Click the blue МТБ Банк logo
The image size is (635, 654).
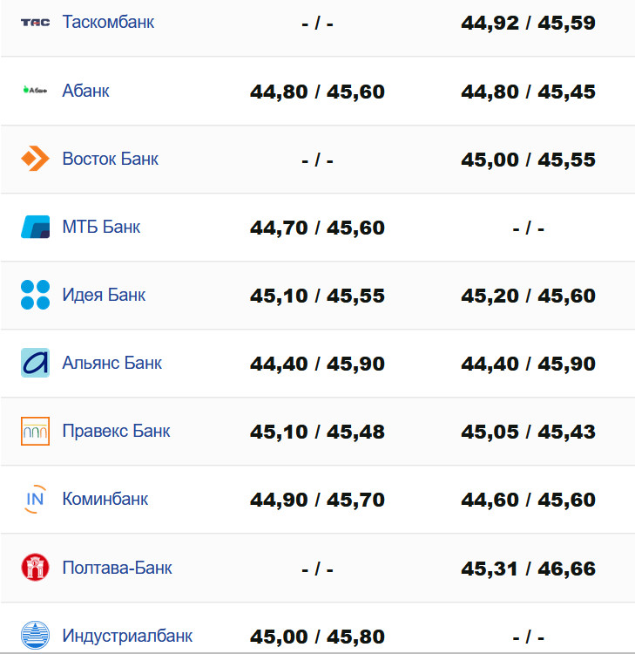point(35,227)
